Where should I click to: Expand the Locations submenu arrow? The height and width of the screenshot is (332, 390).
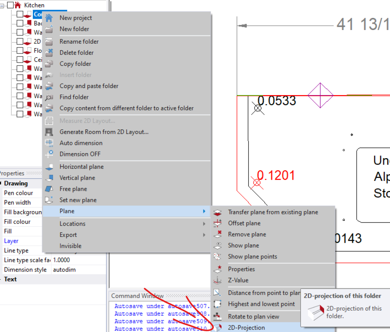click(204, 224)
